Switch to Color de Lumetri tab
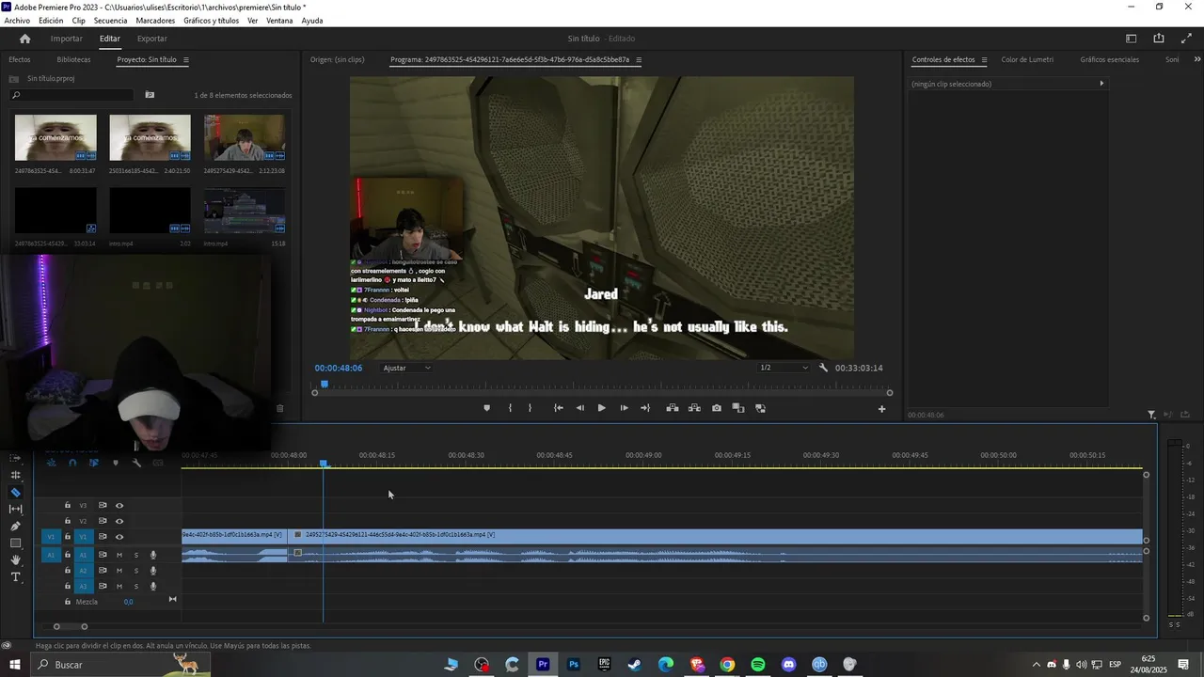Image resolution: width=1204 pixels, height=677 pixels. [x=1027, y=59]
